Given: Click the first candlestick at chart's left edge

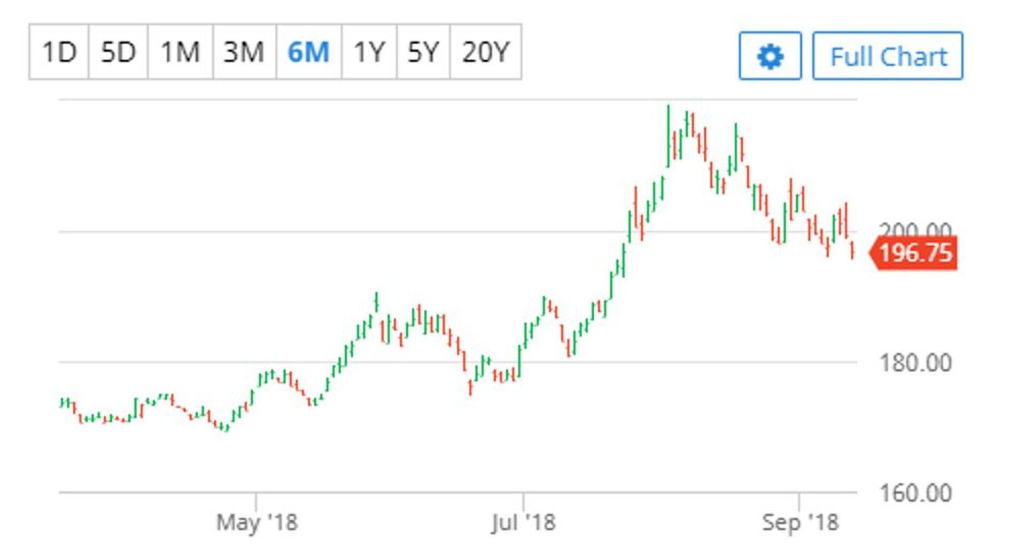Looking at the screenshot, I should (62, 403).
